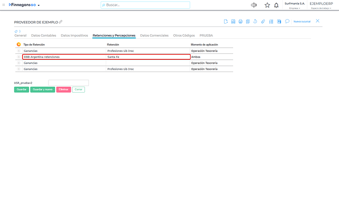Click the paperclip attachments icon
339x197 pixels.
[263, 22]
